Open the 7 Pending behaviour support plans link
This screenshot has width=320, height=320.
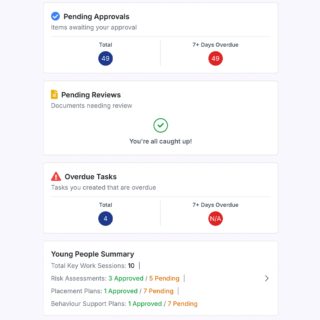[182, 304]
